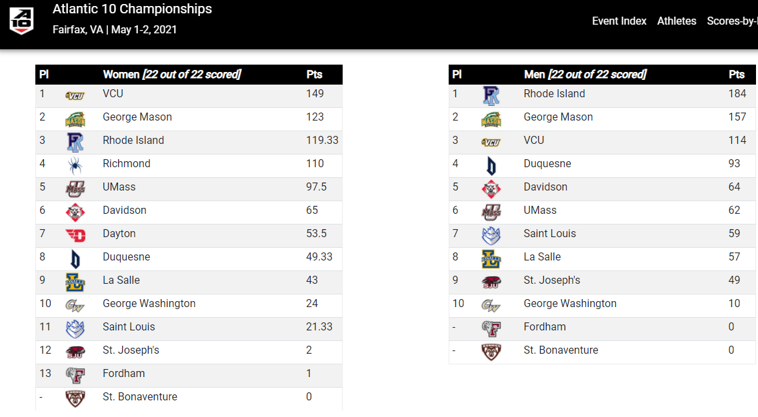Click the Atlantic 10 logo in header

click(x=21, y=21)
